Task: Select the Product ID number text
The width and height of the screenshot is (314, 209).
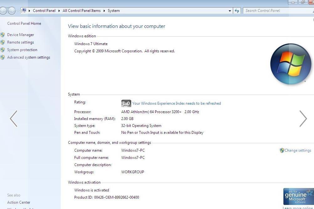Action: click(x=117, y=197)
